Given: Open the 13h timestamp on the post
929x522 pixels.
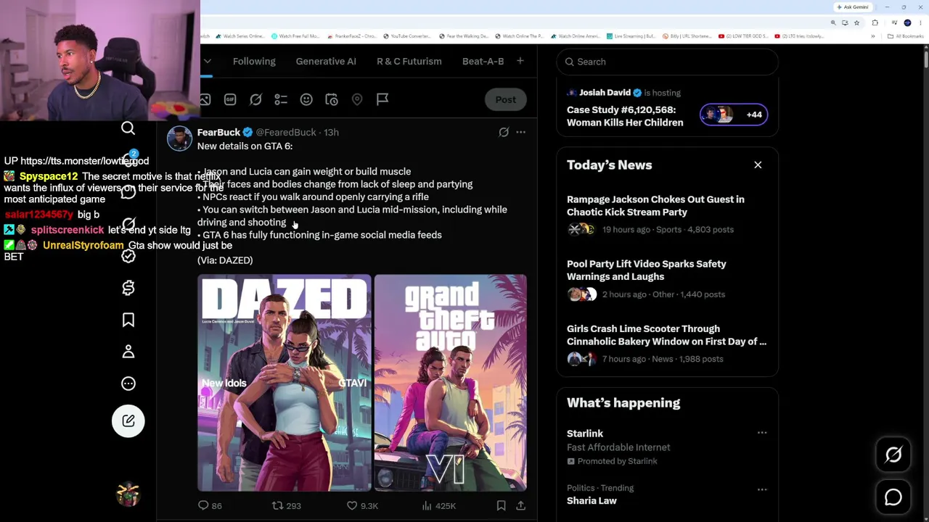Looking at the screenshot, I should click(331, 132).
